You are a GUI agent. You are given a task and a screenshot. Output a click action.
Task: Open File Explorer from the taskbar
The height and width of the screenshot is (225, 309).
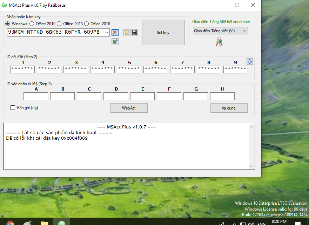(44, 223)
